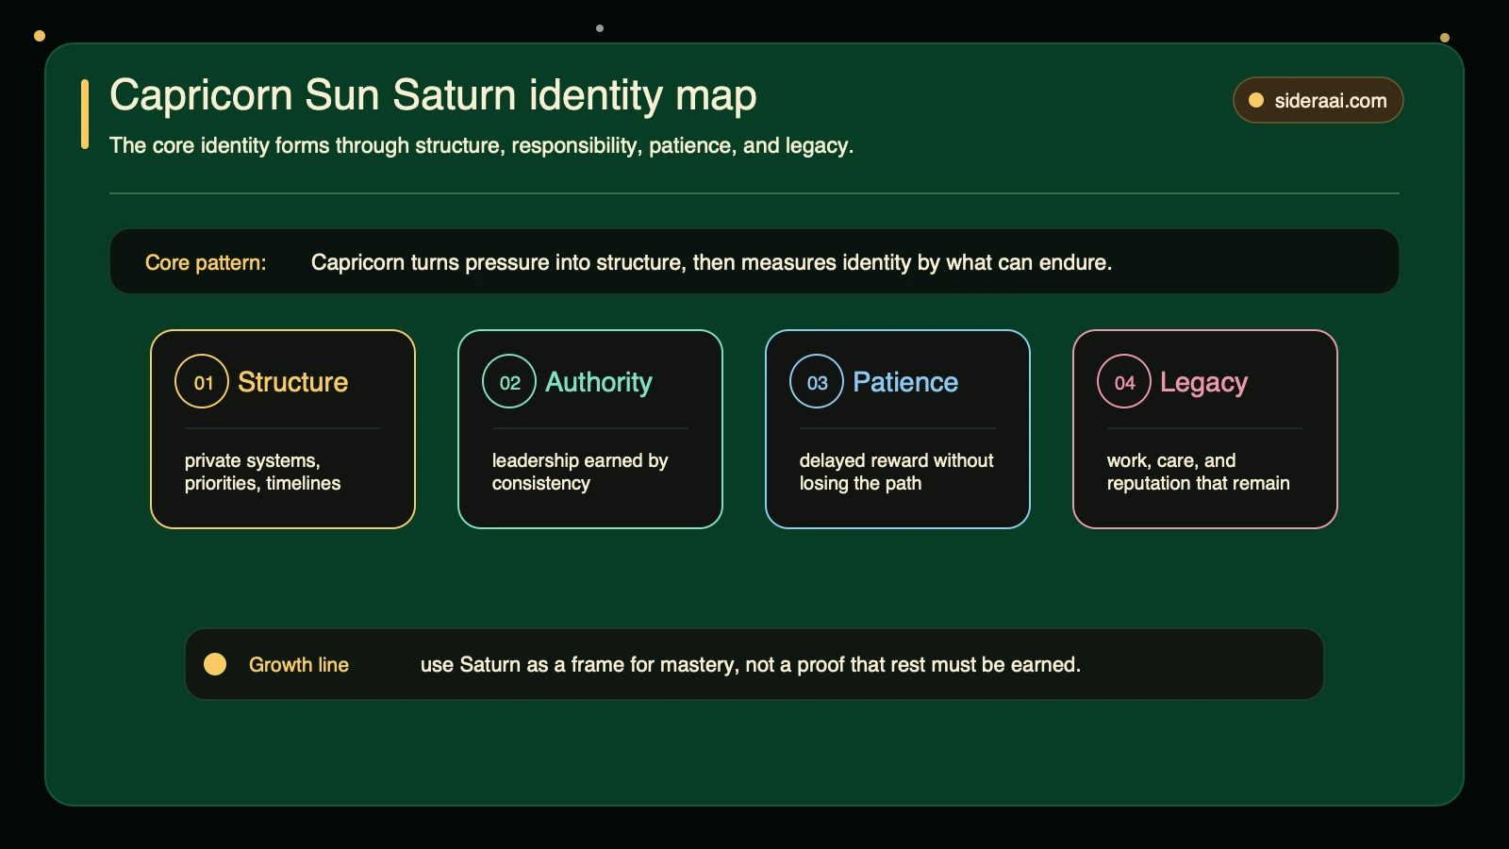Click the 02 circle on Authority card
The width and height of the screenshot is (1509, 849).
point(509,381)
